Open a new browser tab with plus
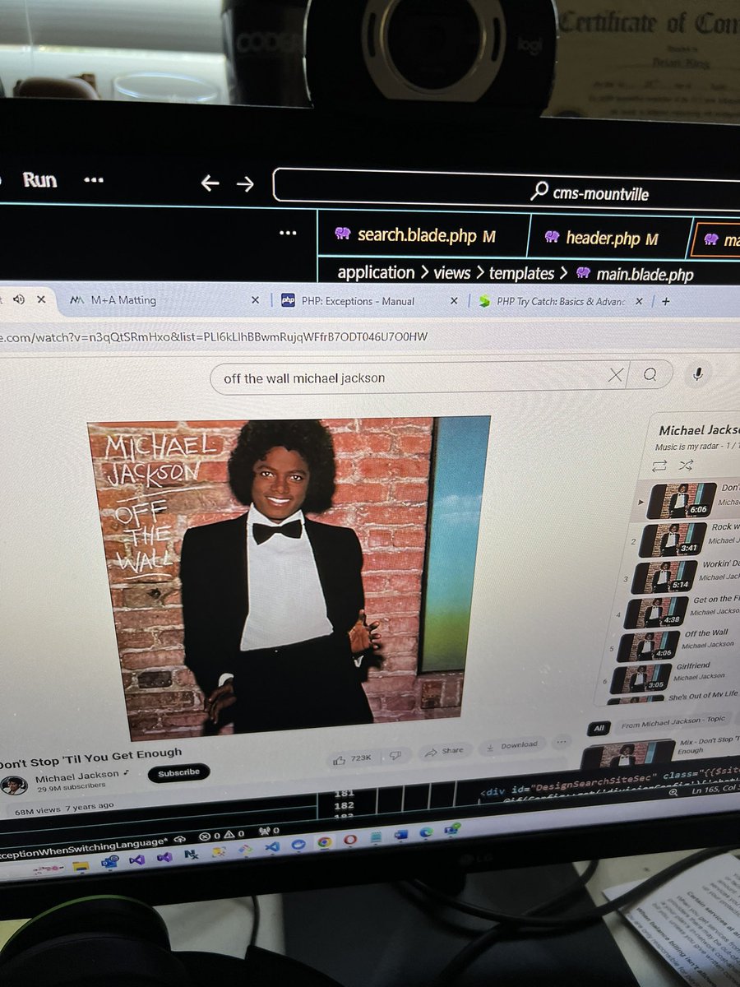Screen dimensions: 740x987 tap(666, 301)
